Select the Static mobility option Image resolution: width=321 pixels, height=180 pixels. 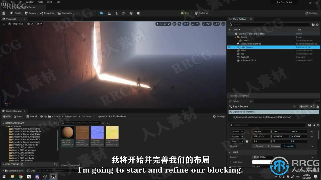(260, 146)
